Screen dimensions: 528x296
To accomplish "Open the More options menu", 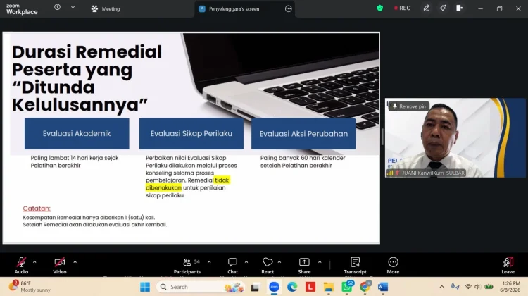I will click(x=393, y=265).
